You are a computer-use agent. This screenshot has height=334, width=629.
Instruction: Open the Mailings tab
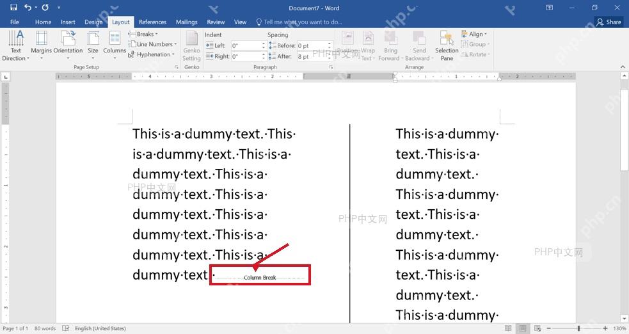tap(187, 22)
